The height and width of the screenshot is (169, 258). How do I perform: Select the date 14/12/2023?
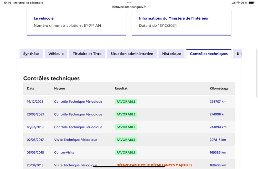click(35, 101)
